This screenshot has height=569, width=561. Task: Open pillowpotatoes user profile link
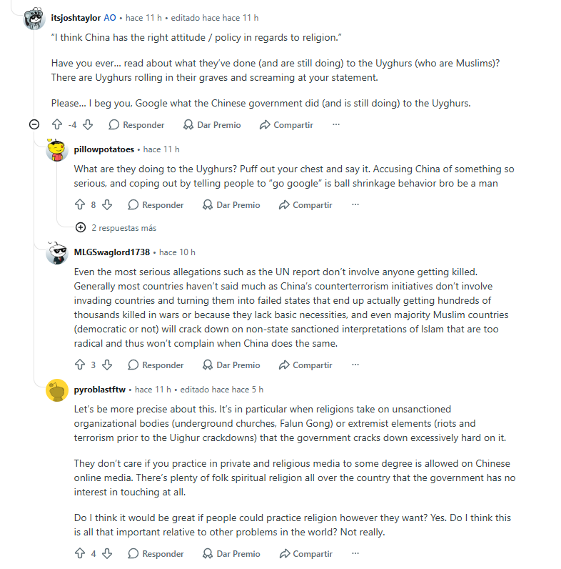[104, 149]
